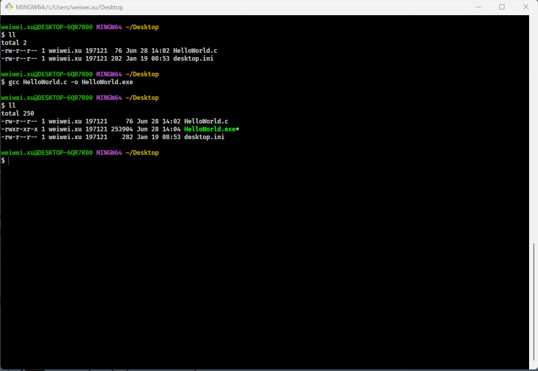The width and height of the screenshot is (538, 371).
Task: Click the 'total 2' output line
Action: pyautogui.click(x=14, y=43)
